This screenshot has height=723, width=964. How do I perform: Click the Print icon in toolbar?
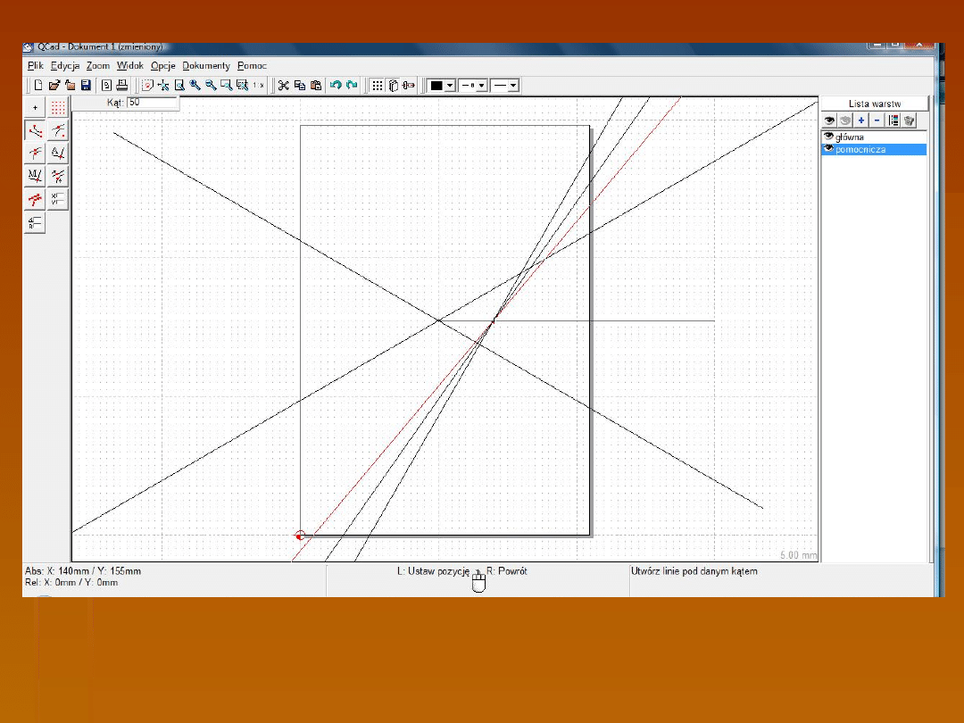coord(121,86)
